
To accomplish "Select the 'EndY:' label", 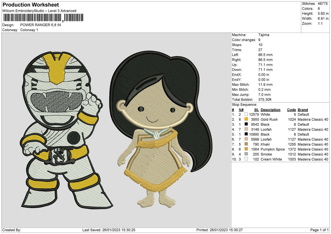I will [237, 79].
